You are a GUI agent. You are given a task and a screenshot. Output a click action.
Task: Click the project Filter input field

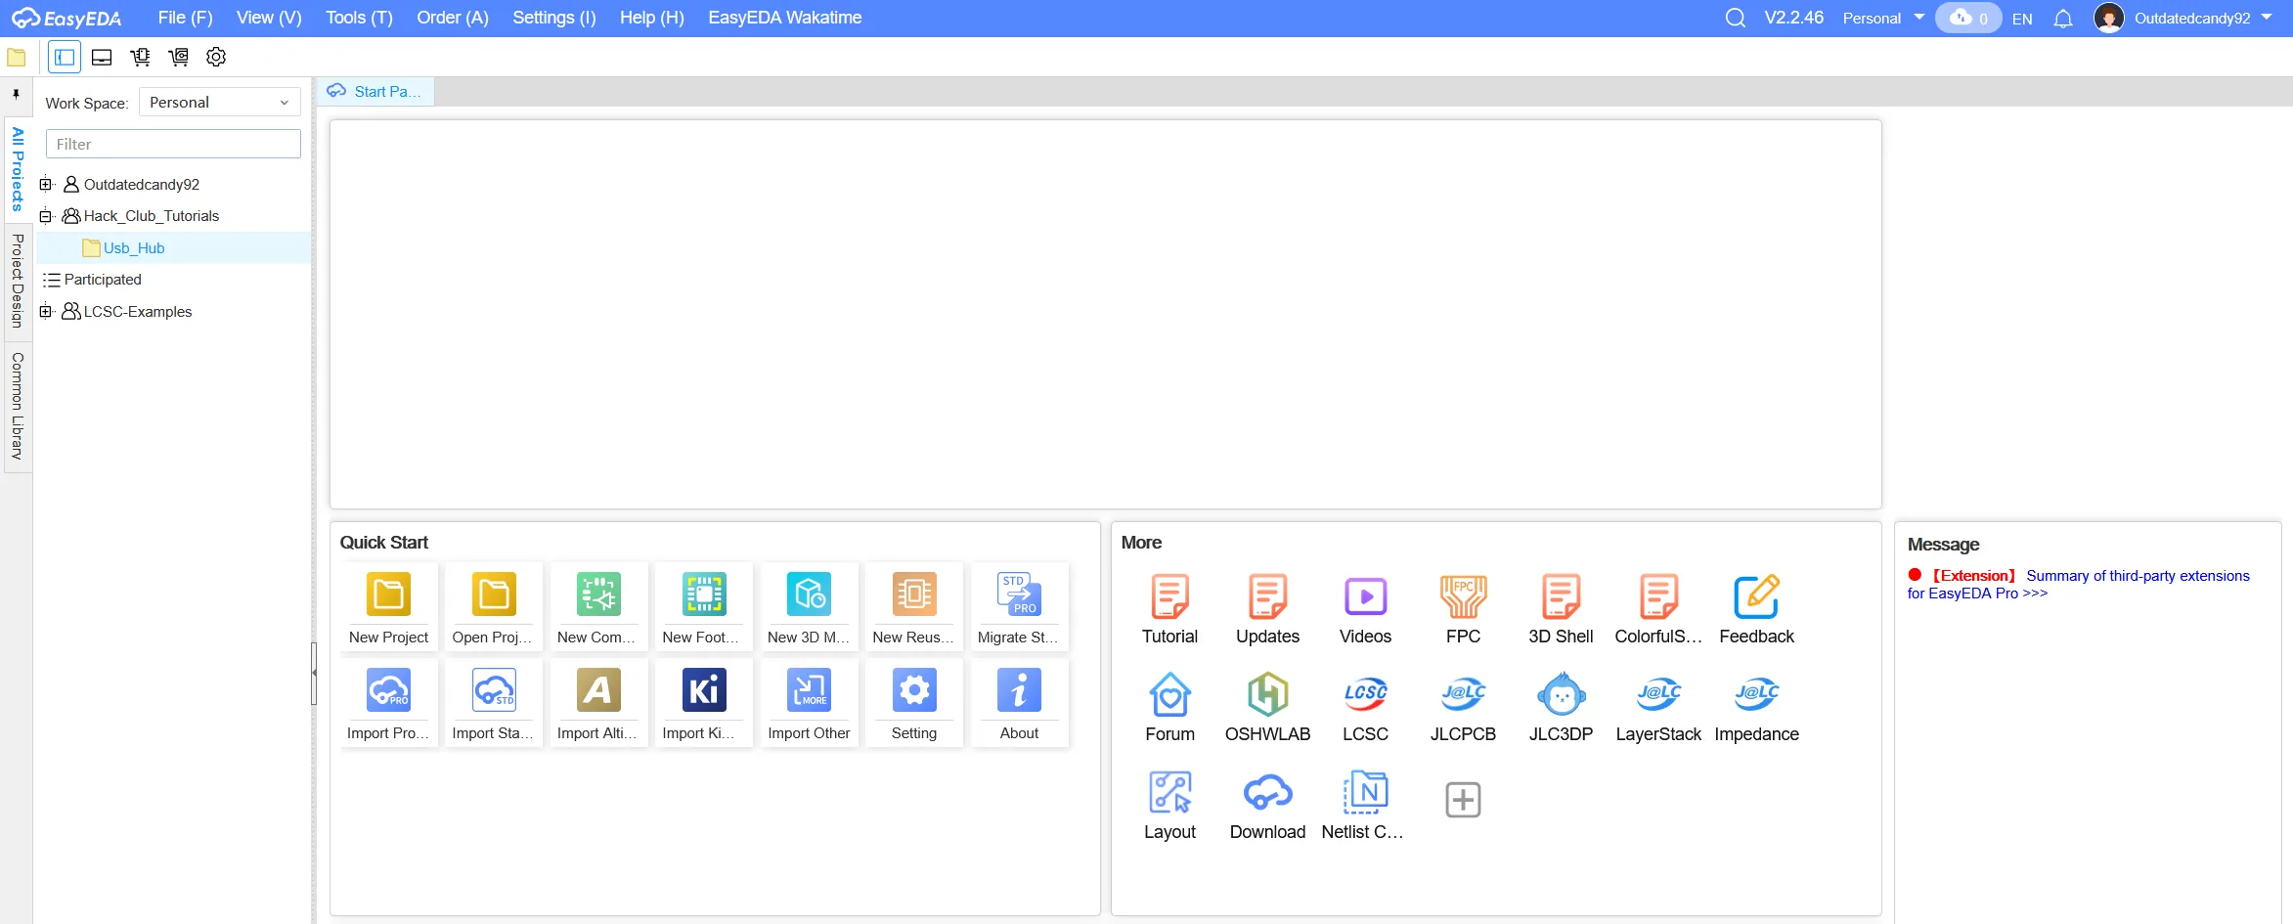(x=173, y=144)
